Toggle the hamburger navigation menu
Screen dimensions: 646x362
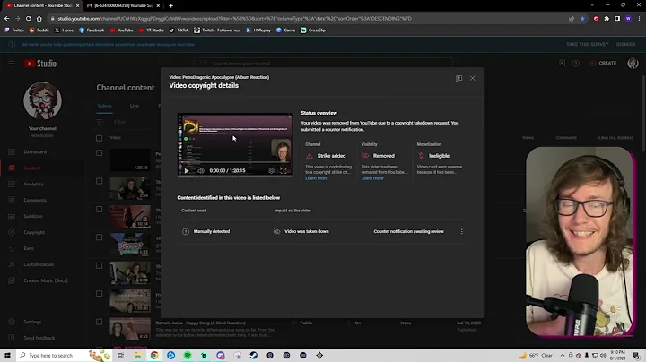click(x=12, y=64)
